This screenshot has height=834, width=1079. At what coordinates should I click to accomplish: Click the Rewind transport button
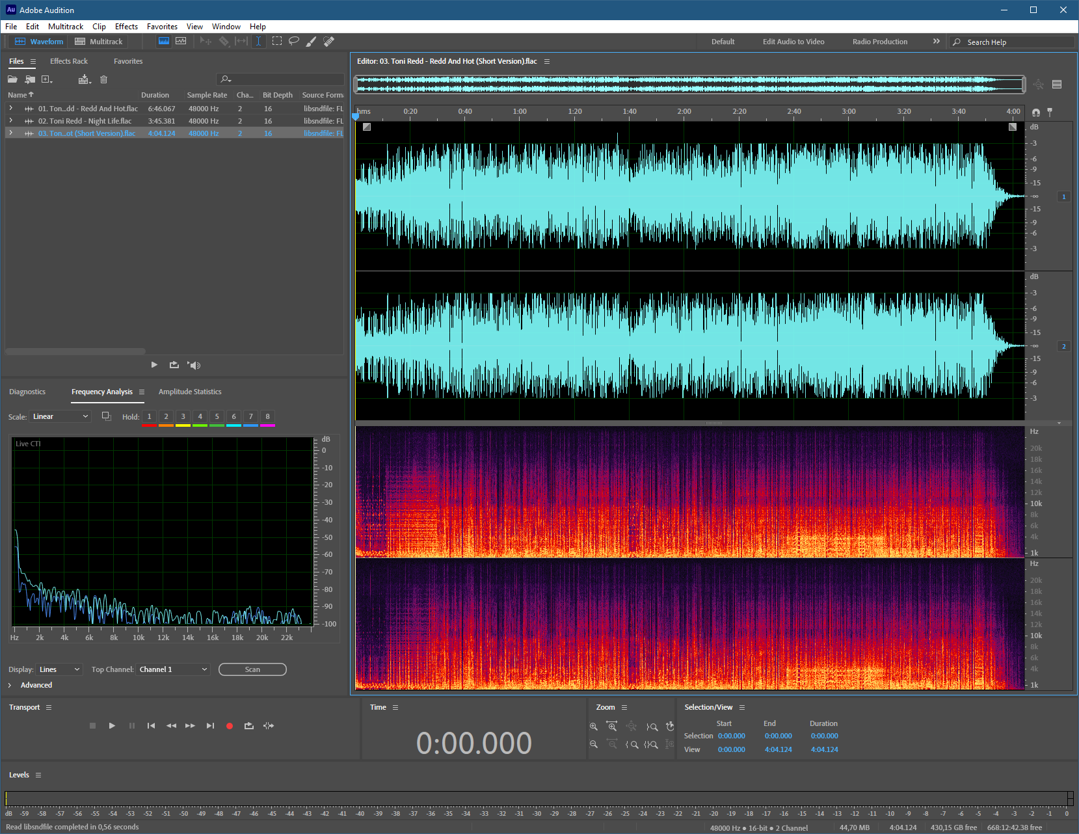171,725
